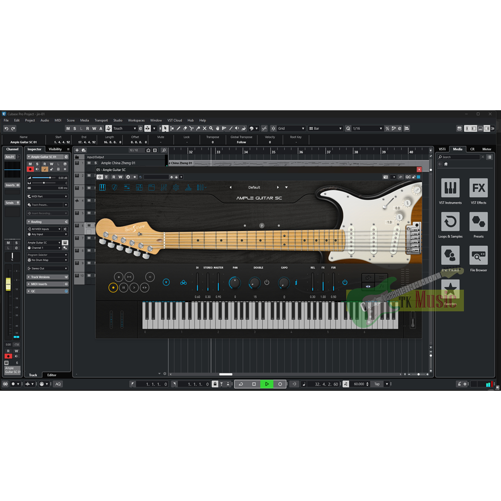Open the File menu
This screenshot has height=501, width=501.
[6, 120]
